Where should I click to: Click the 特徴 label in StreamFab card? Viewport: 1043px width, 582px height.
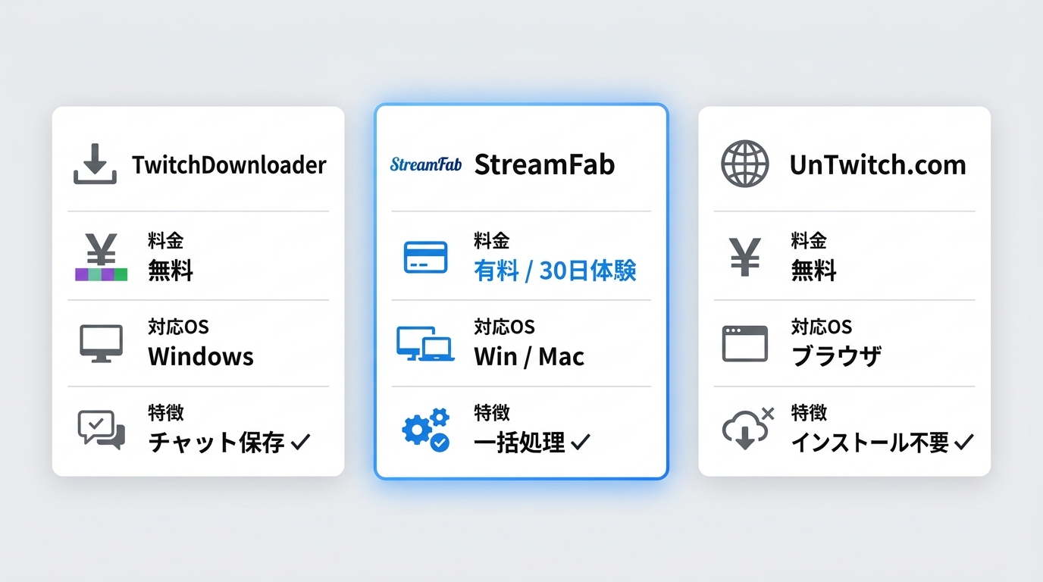pos(491,413)
